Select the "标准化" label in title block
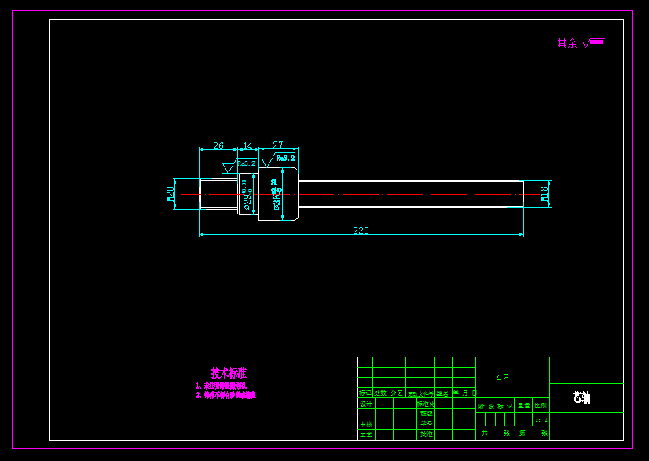 426,404
